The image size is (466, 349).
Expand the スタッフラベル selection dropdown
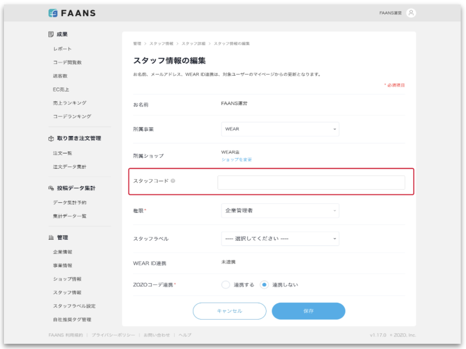pos(280,239)
